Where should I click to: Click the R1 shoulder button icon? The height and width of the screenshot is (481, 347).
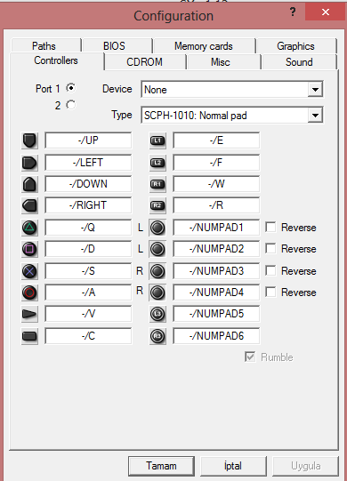click(x=157, y=184)
